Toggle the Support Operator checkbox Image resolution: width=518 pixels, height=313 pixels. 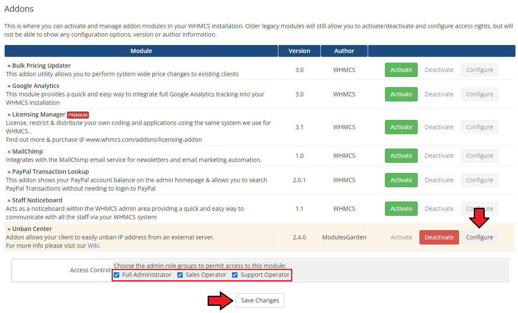point(235,275)
